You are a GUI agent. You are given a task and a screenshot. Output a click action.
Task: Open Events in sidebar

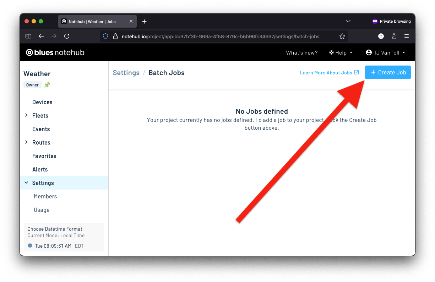(x=41, y=129)
